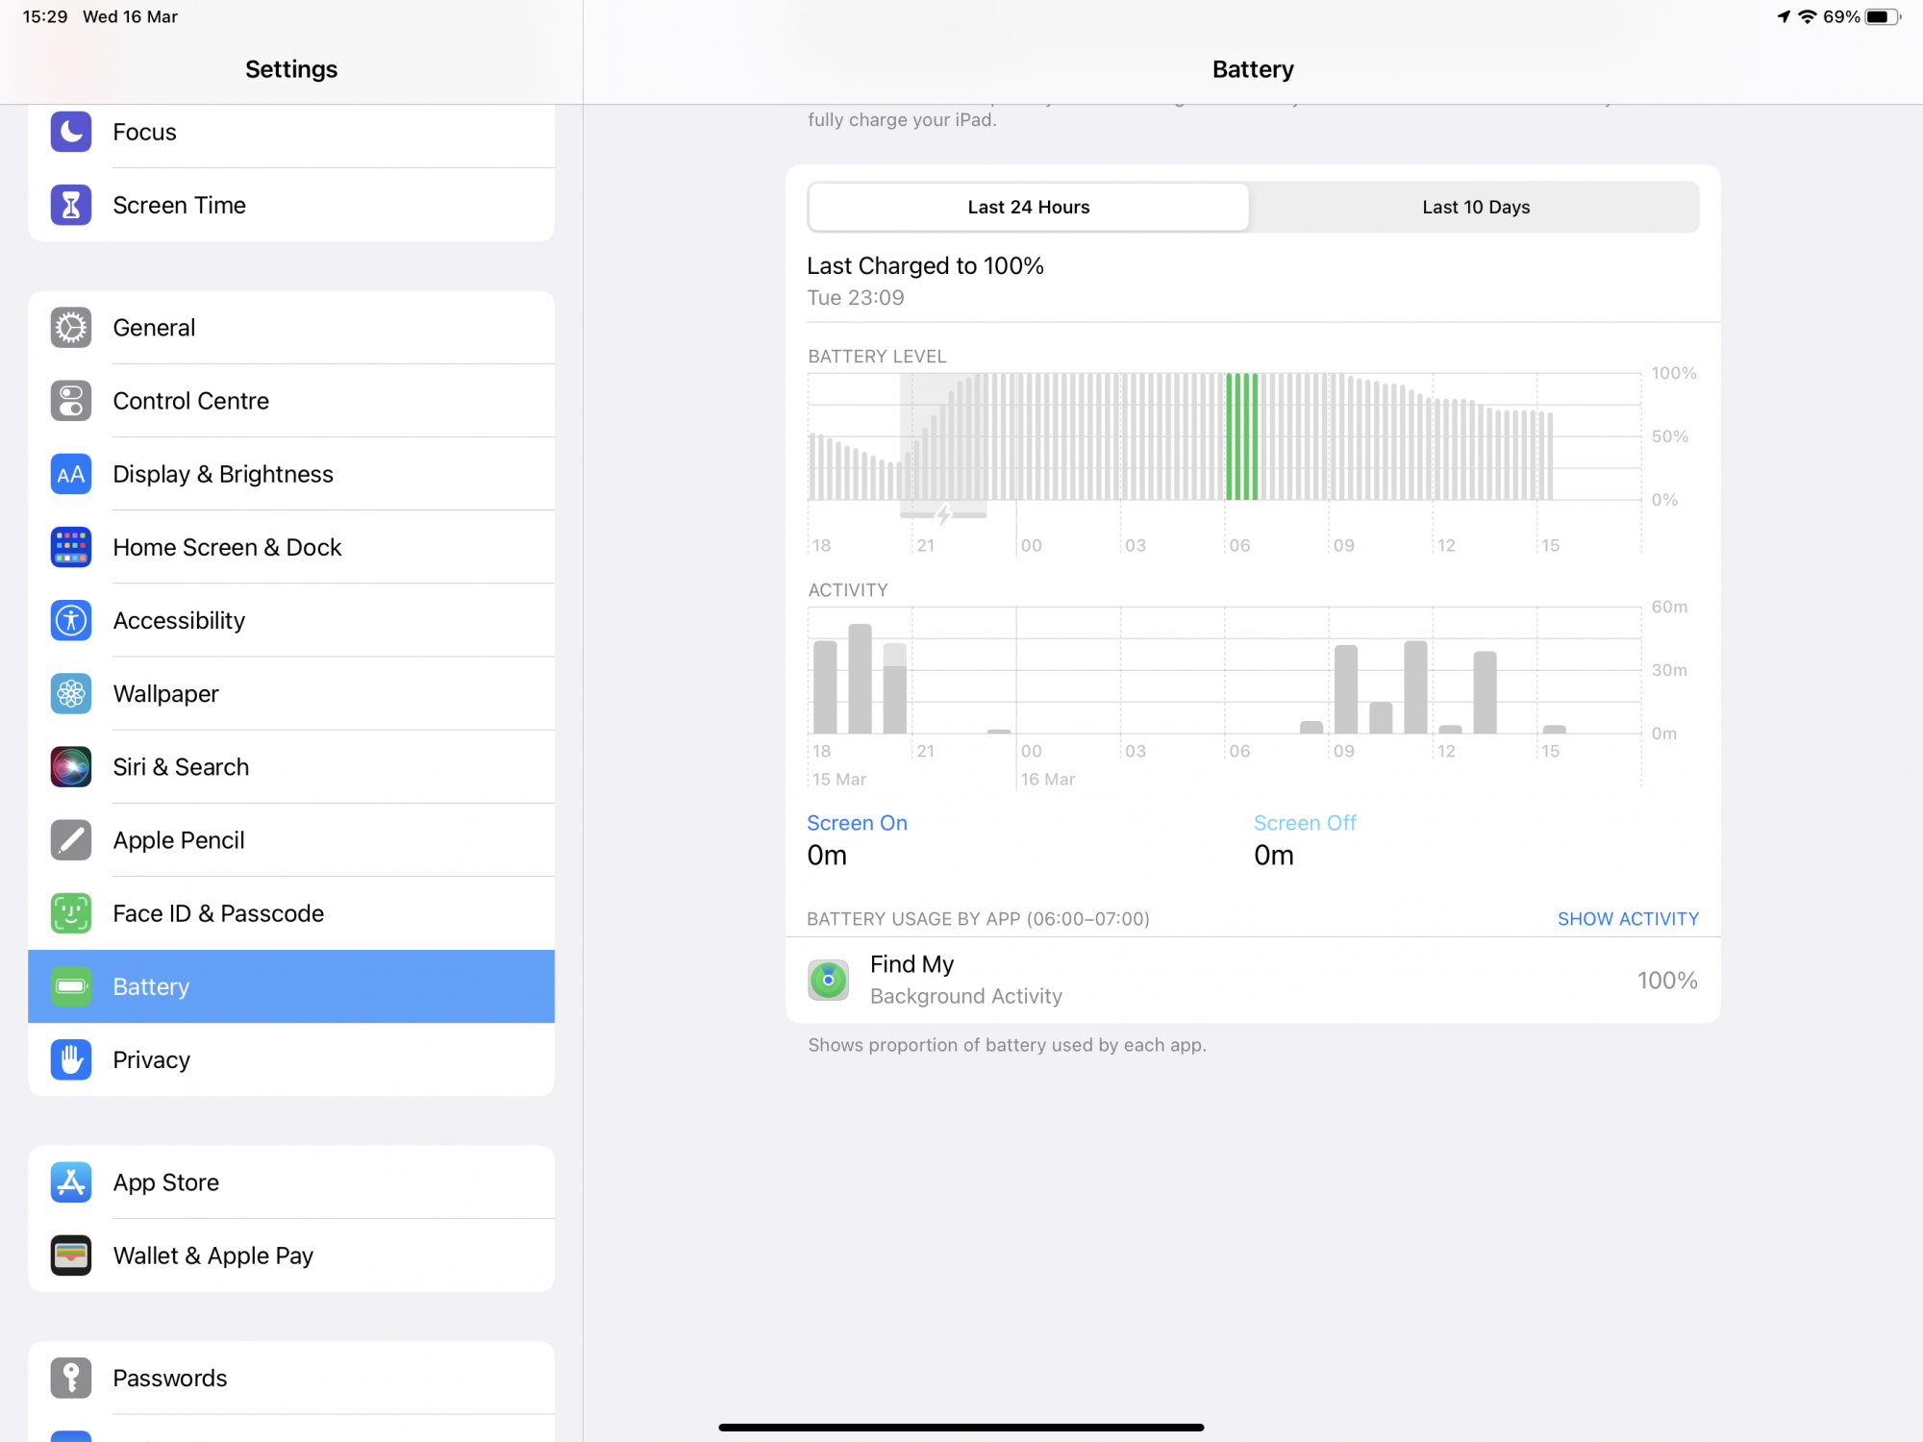Tap the Control Centre toggles icon
1923x1442 pixels.
[x=70, y=401]
